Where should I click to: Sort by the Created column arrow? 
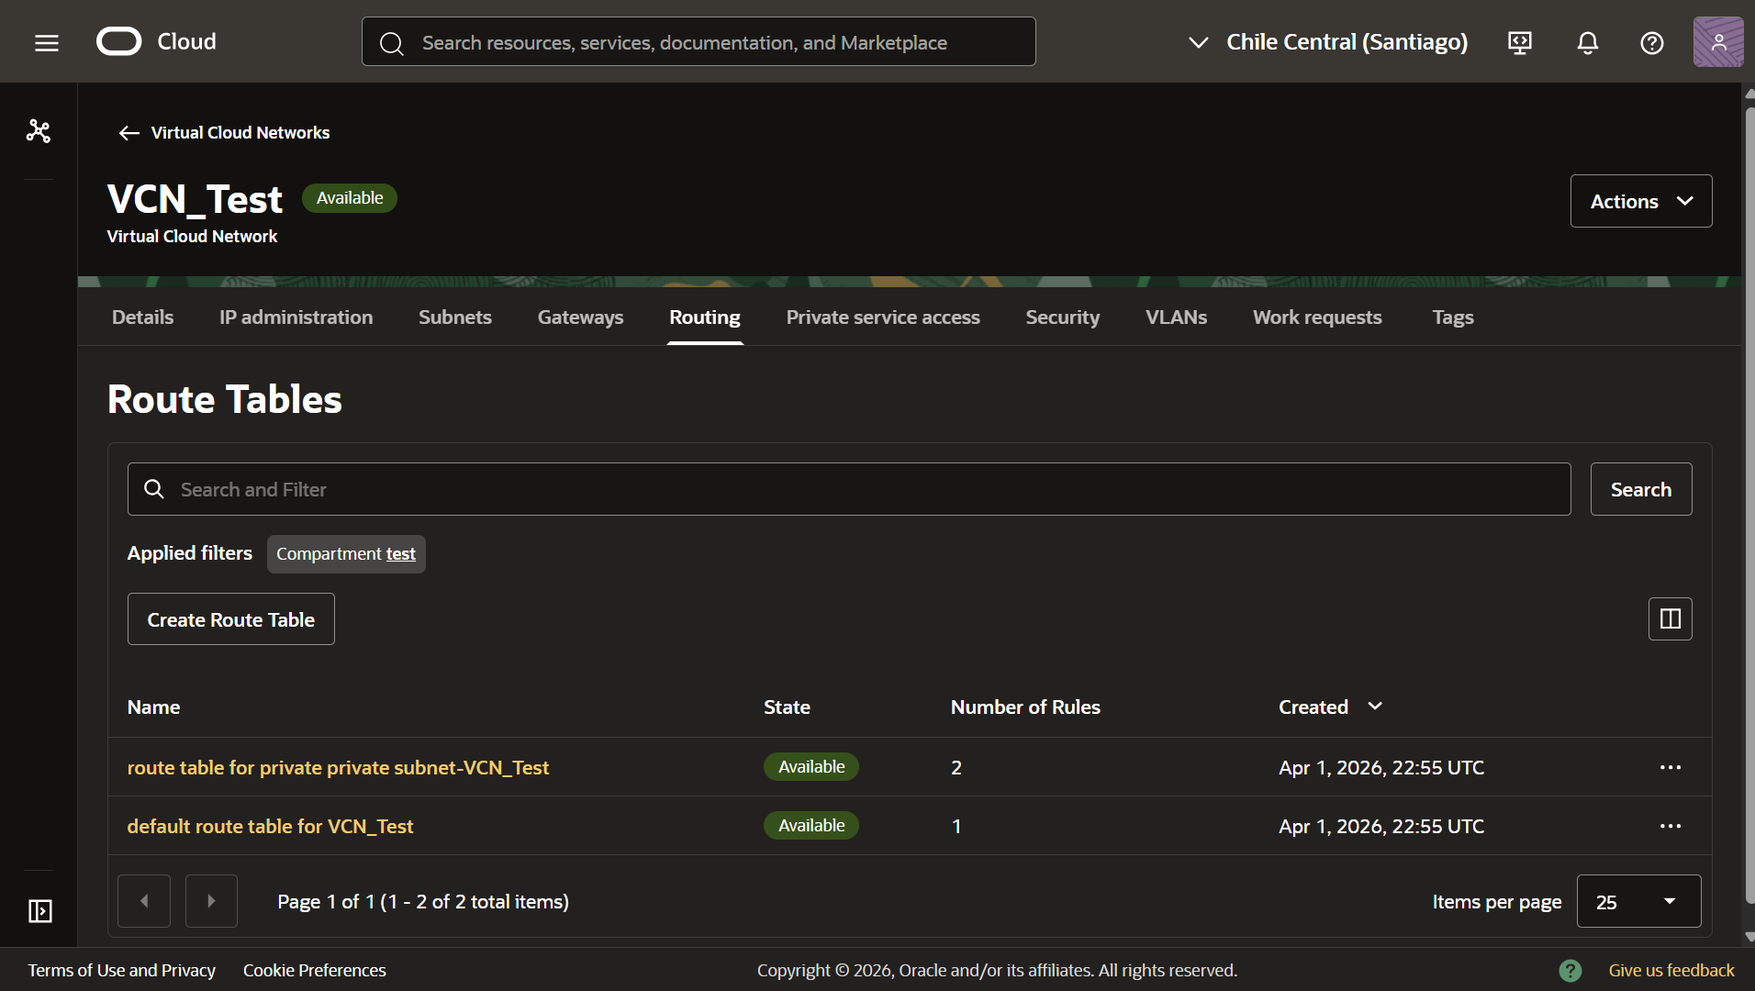1375,706
